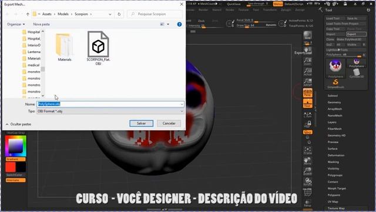This screenshot has width=376, height=212.
Task: Toggle the Dynamic draw size button
Action: pyautogui.click(x=271, y=25)
